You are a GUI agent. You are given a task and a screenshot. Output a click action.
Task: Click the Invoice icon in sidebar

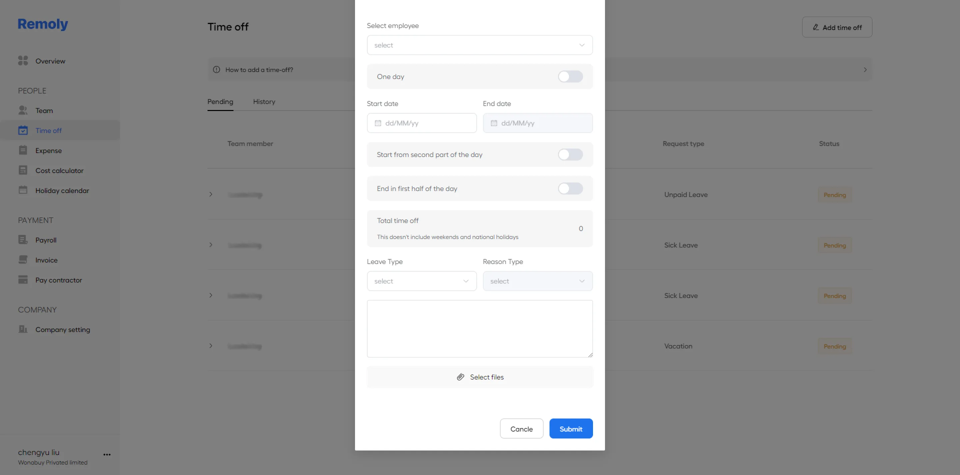click(23, 260)
